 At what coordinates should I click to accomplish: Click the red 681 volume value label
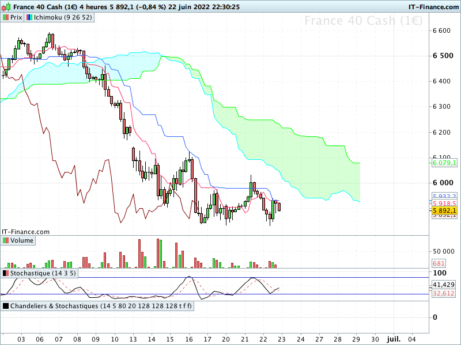pos(439,263)
